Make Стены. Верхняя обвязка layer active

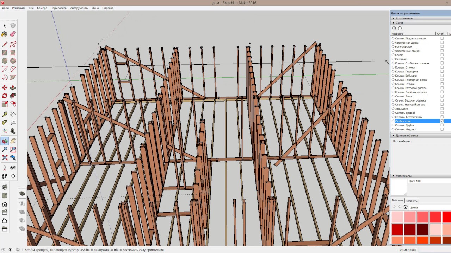393,100
